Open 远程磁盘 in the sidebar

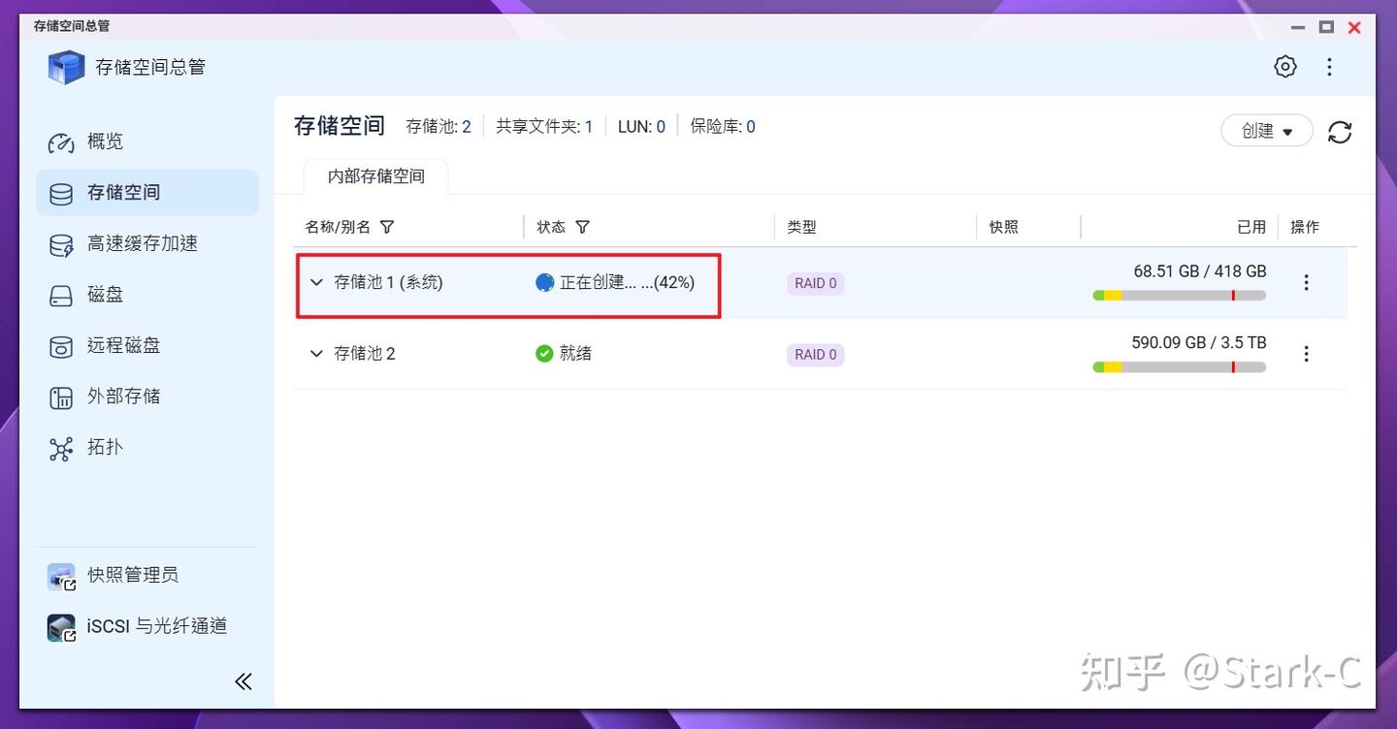tap(147, 345)
